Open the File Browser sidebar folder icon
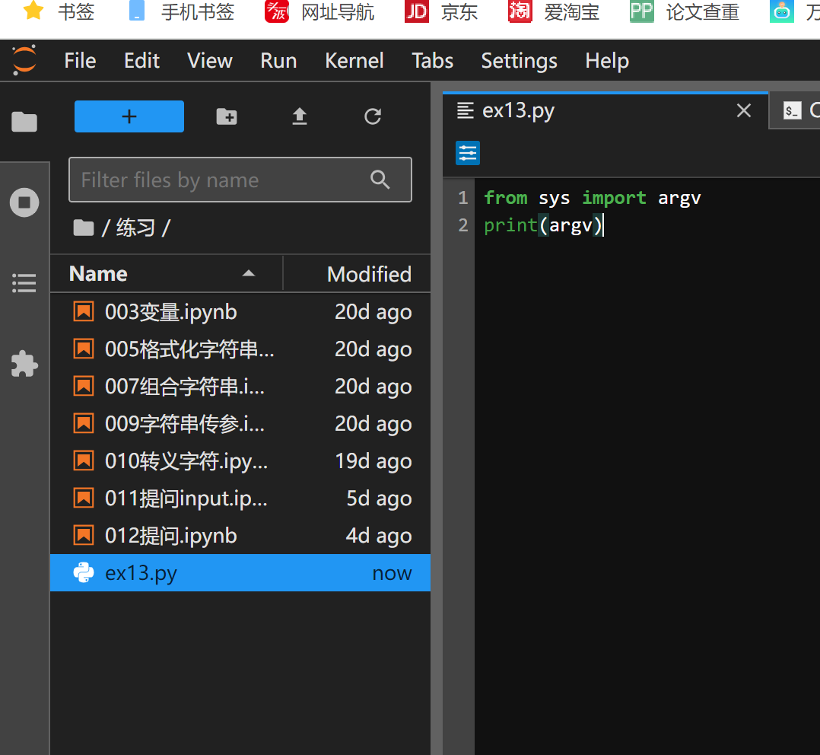This screenshot has height=755, width=820. [x=24, y=122]
